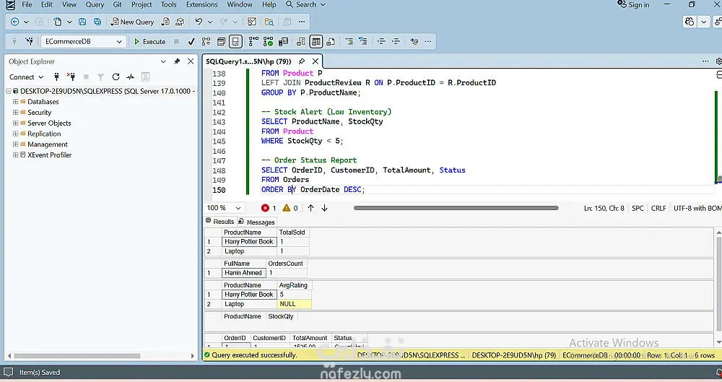
Task: Collapse the DESKTOP-2E9UD5N\SQLEXPRESS server node
Action: pyautogui.click(x=8, y=91)
